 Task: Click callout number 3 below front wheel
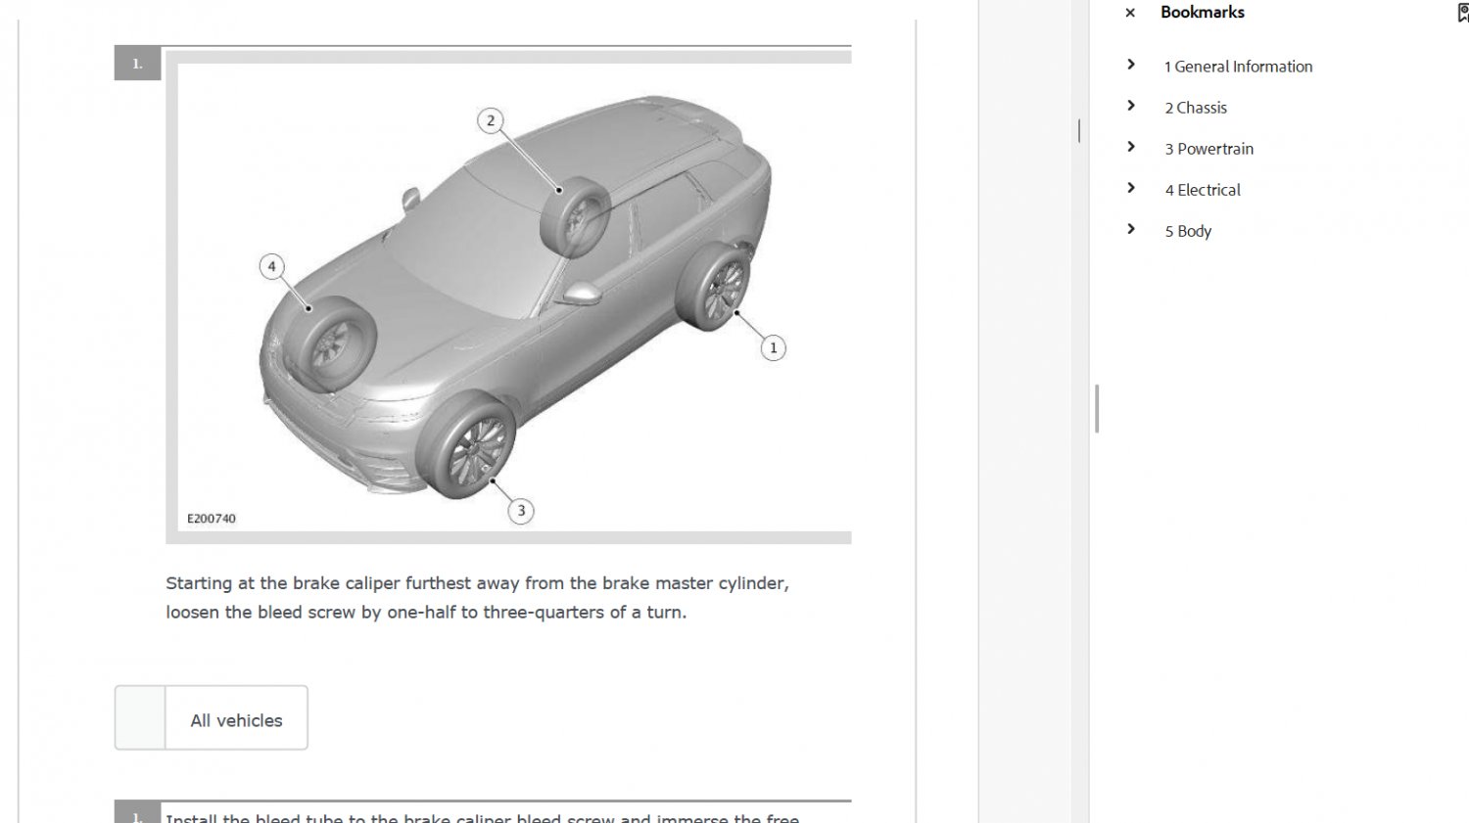tap(521, 510)
